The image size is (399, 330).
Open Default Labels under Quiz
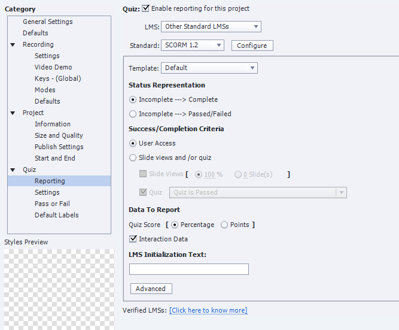pyautogui.click(x=56, y=215)
